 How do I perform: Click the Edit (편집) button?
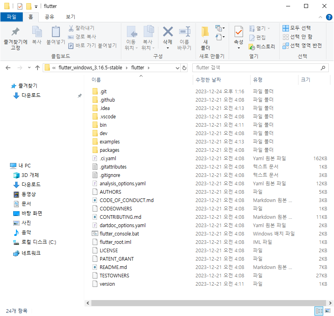pyautogui.click(x=257, y=37)
